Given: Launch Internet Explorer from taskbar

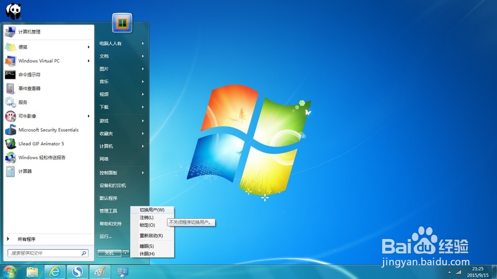Looking at the screenshot, I should pyautogui.click(x=55, y=272).
